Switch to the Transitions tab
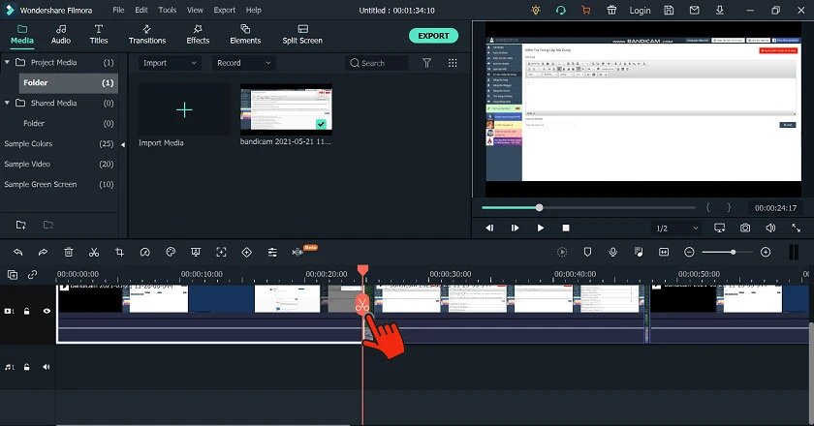The image size is (814, 426). click(147, 34)
